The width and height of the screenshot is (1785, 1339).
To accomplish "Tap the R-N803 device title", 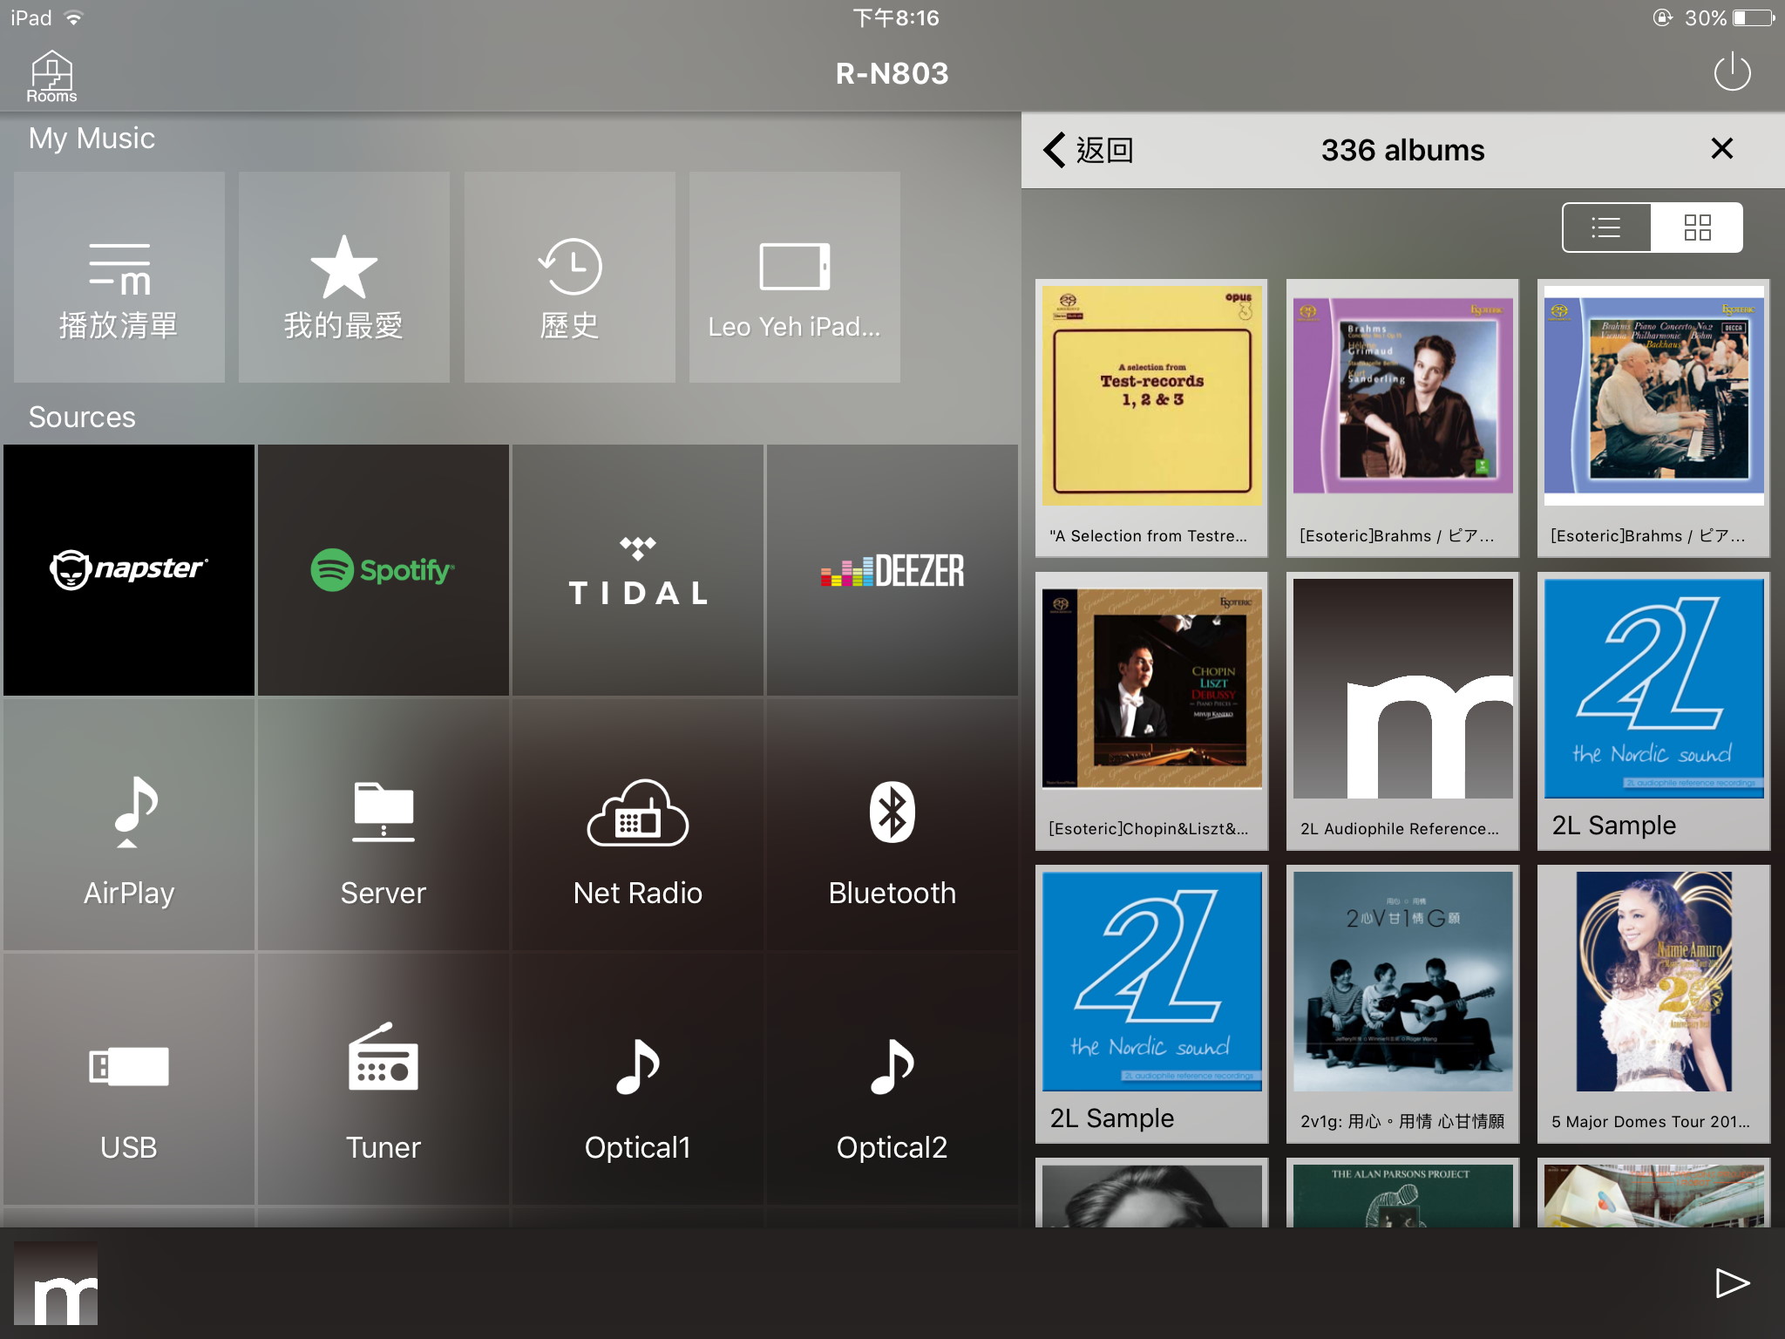I will point(892,73).
